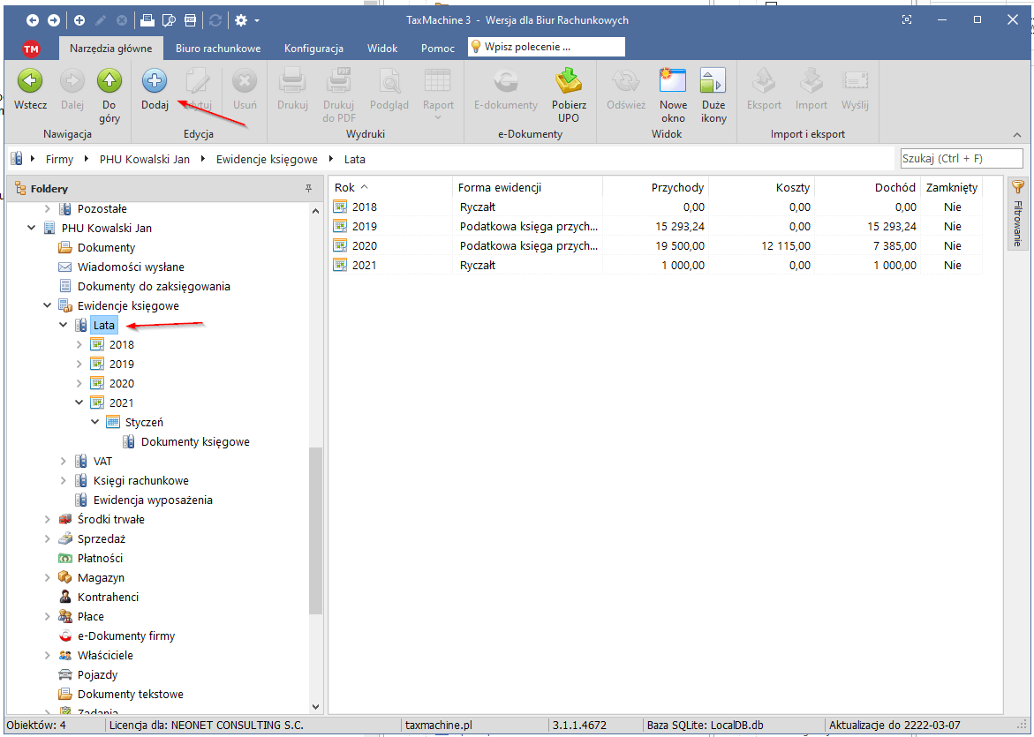Click the TM application logo button

(x=31, y=49)
